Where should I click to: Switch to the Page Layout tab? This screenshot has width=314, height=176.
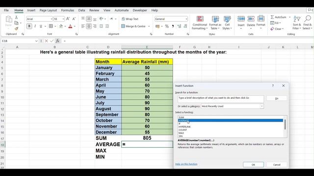coord(48,10)
